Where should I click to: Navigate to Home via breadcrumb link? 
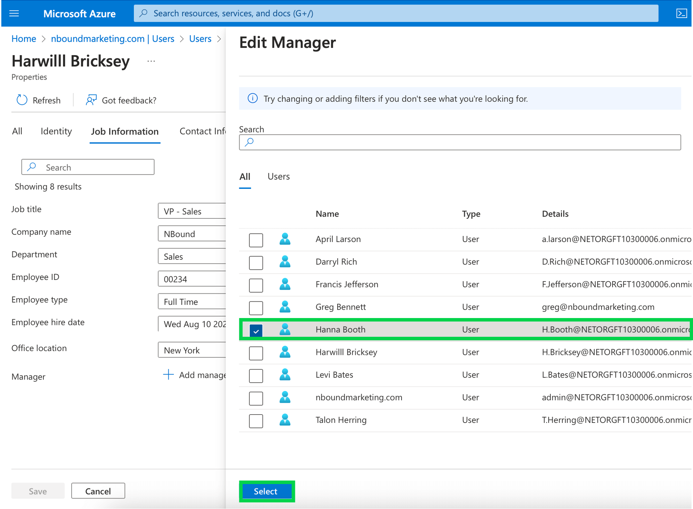23,39
